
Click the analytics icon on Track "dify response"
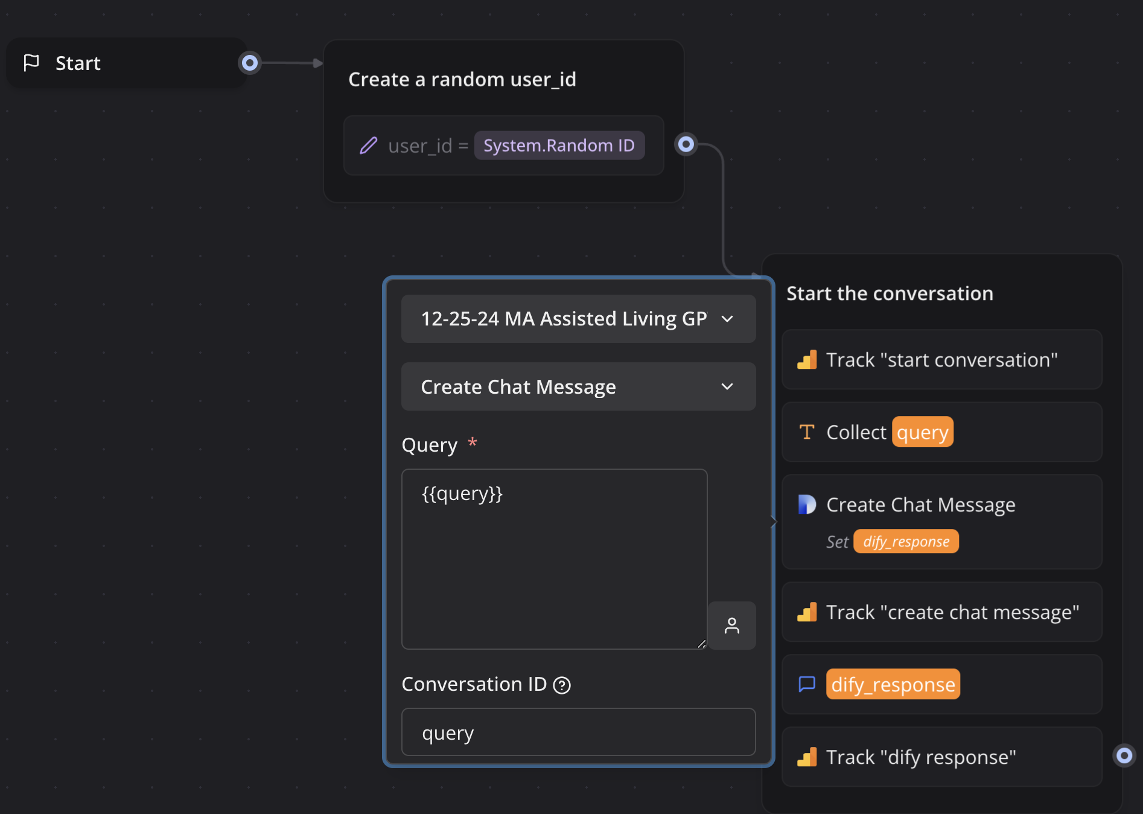tap(807, 757)
